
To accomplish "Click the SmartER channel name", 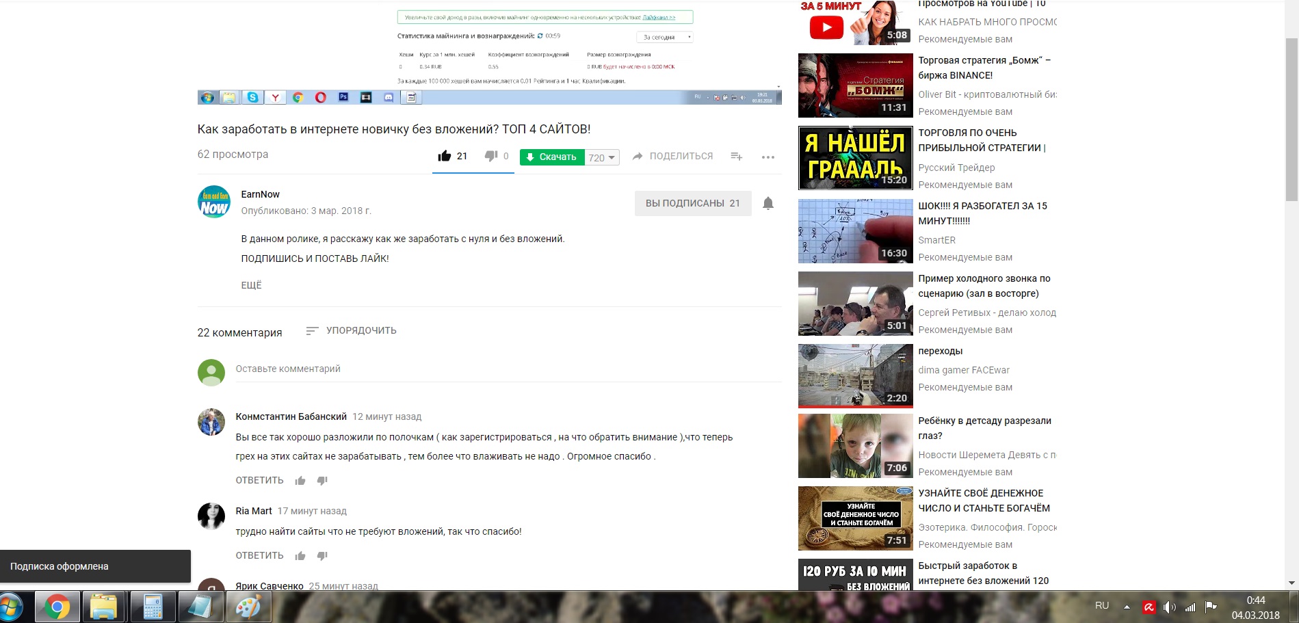I will [936, 240].
